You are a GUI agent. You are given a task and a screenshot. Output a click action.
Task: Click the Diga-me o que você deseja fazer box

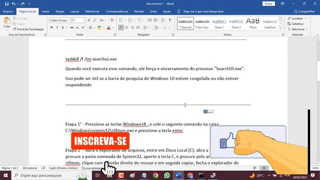pos(203,11)
